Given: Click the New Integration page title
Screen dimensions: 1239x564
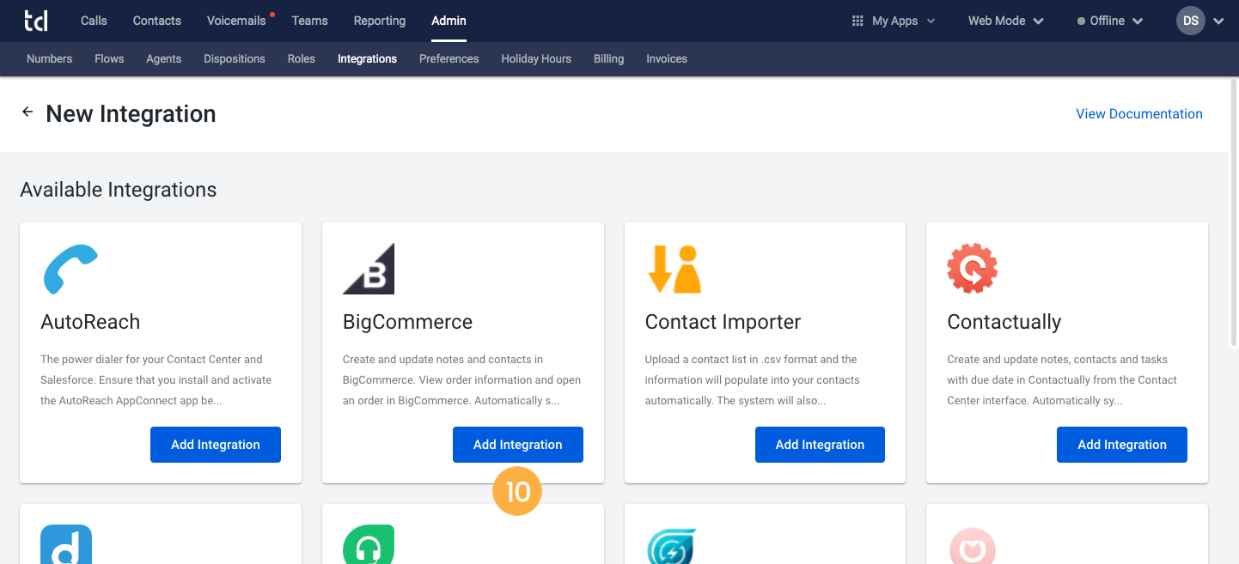Looking at the screenshot, I should click(x=131, y=113).
